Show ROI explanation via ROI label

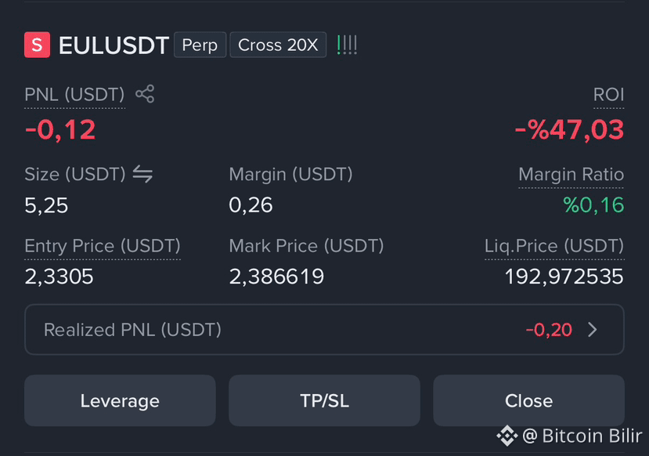(x=608, y=95)
